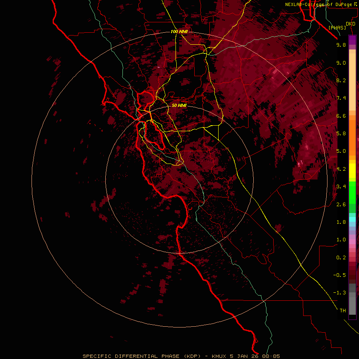Image resolution: width=359 pixels, height=359 pixels.
Task: Click the "5 JAN 26" date in the caption
Action: (x=244, y=356)
